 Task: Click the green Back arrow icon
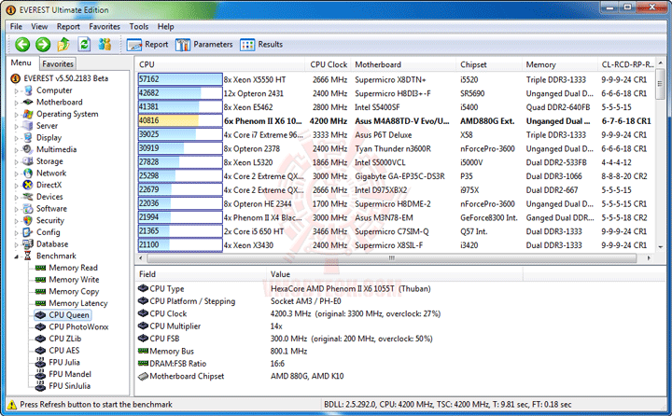coord(22,44)
